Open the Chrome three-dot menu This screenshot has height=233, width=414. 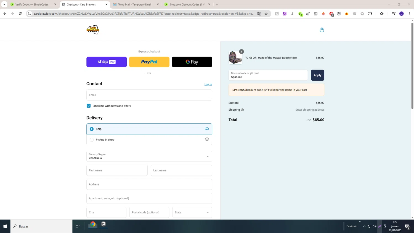409,14
